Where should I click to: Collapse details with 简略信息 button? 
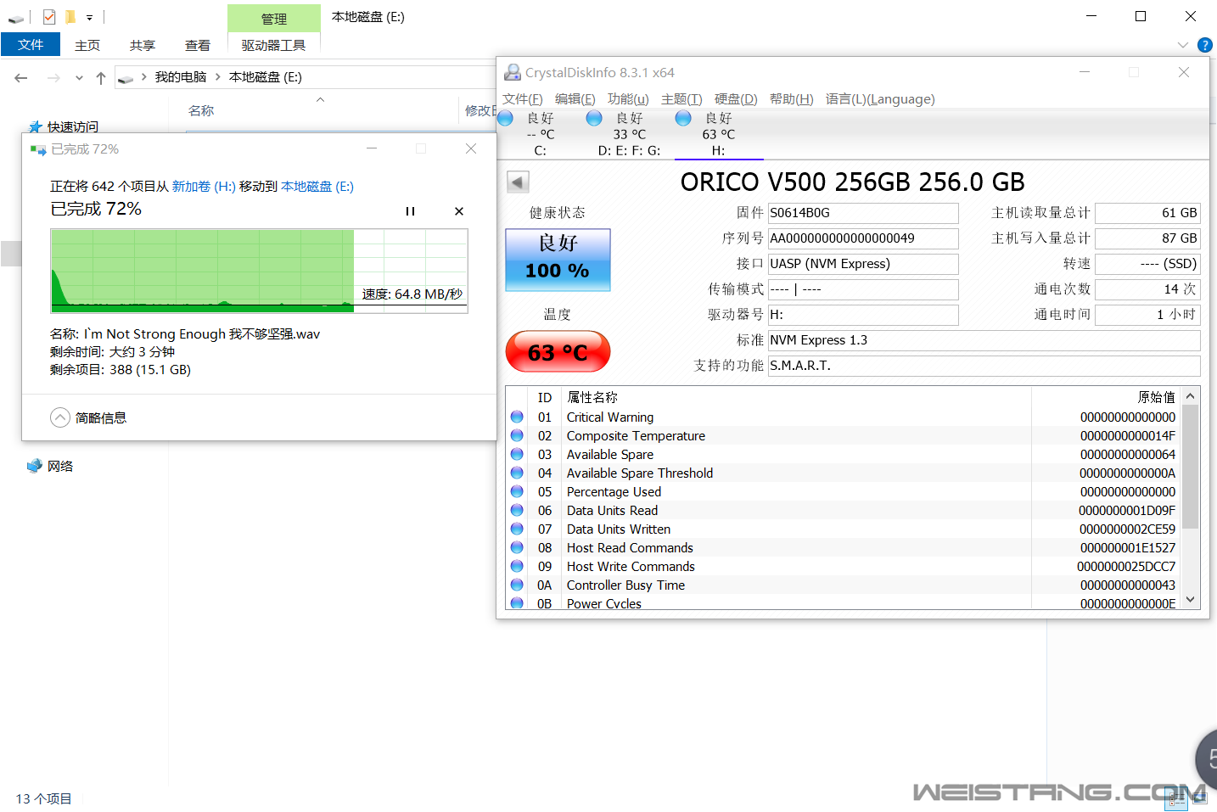pos(88,417)
